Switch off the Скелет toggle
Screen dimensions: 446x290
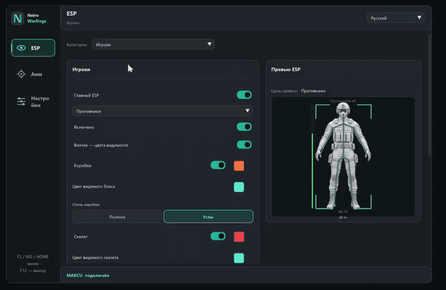tap(218, 236)
